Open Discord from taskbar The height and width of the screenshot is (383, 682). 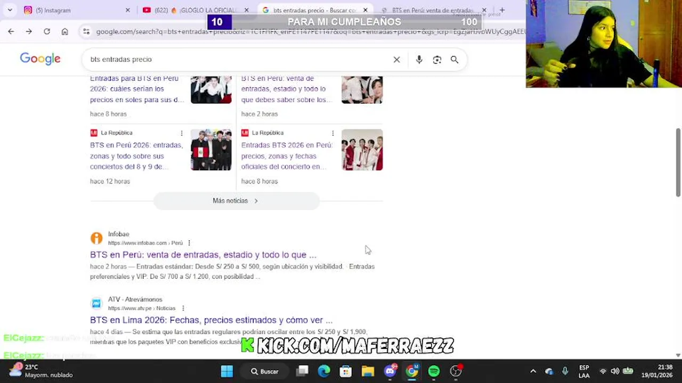390,371
